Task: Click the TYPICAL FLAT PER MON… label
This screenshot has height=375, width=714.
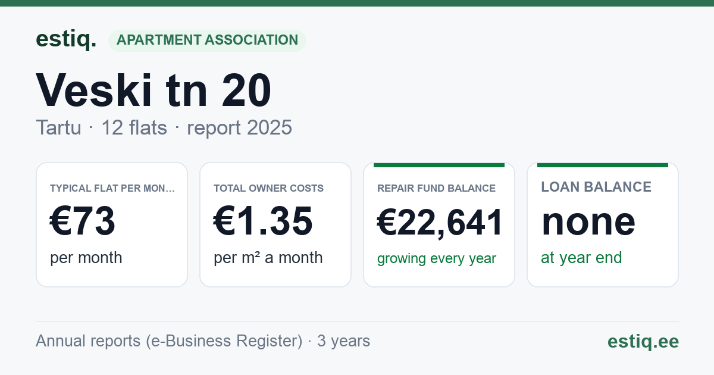Action: pos(112,189)
